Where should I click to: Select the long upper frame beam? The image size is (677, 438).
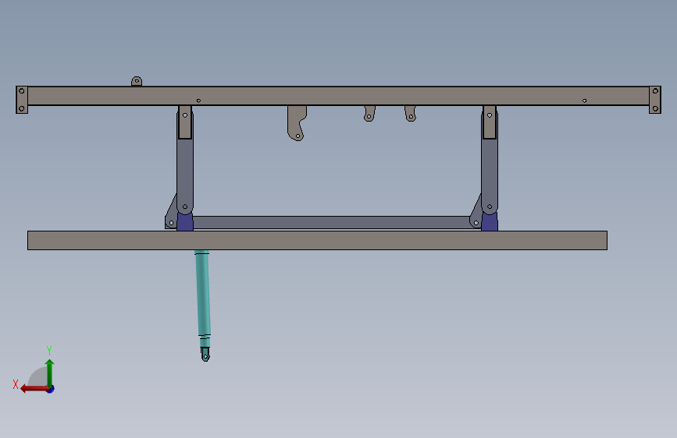click(339, 96)
